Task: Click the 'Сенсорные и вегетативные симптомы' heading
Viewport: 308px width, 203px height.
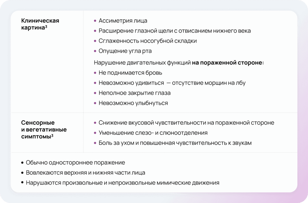Action: coord(44,130)
